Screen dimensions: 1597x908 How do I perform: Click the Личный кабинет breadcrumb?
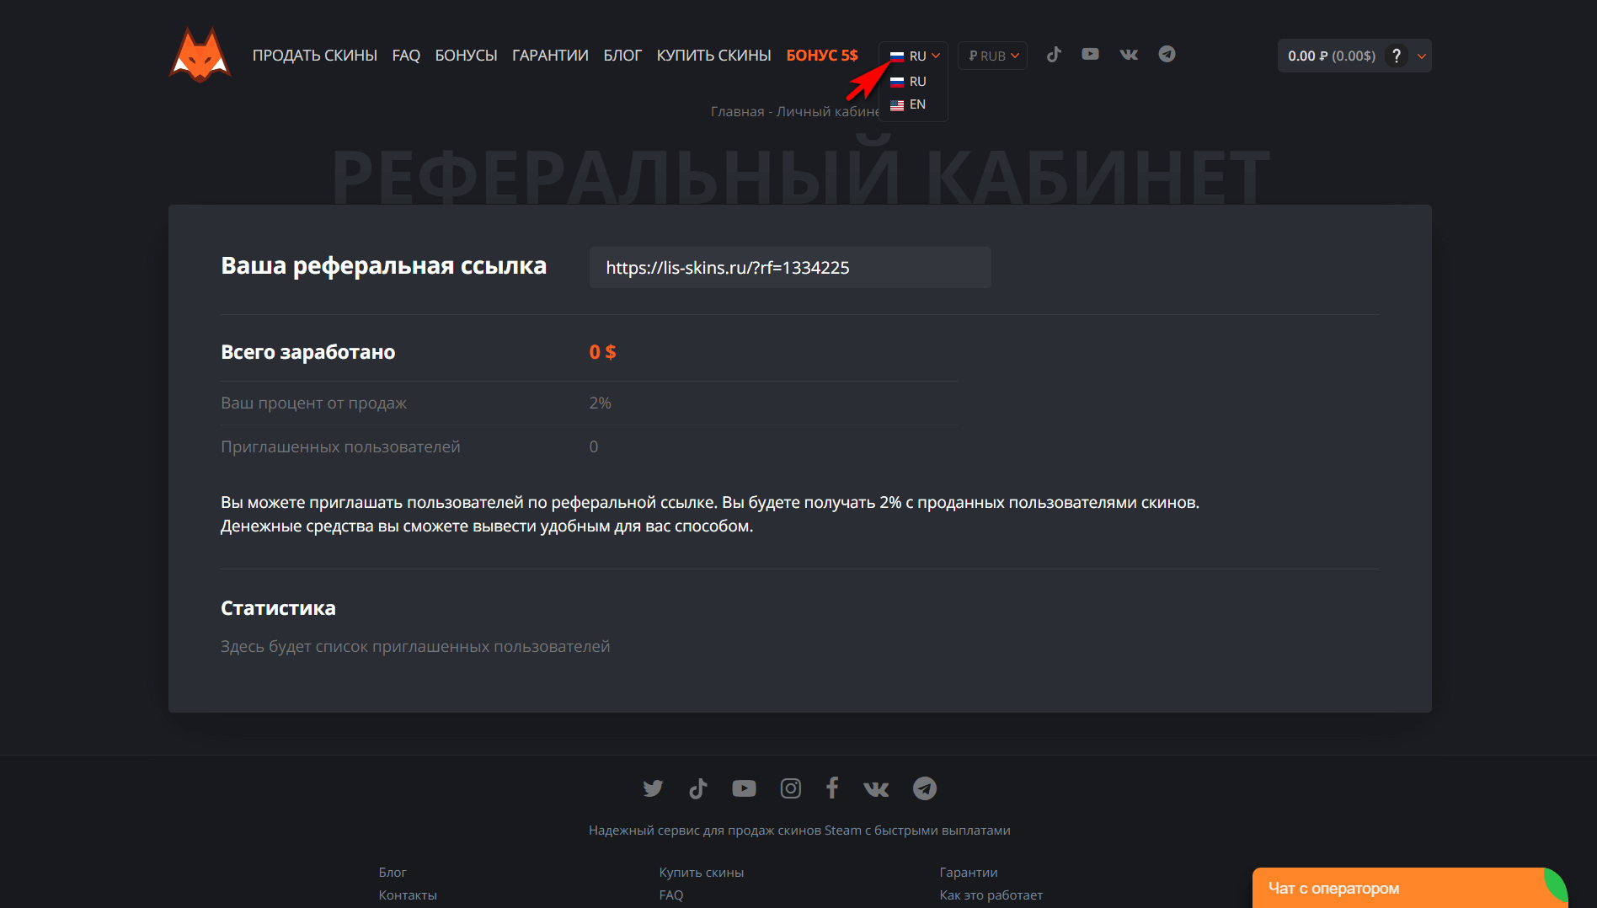coord(827,112)
